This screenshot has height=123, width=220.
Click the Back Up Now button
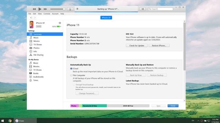(136, 75)
